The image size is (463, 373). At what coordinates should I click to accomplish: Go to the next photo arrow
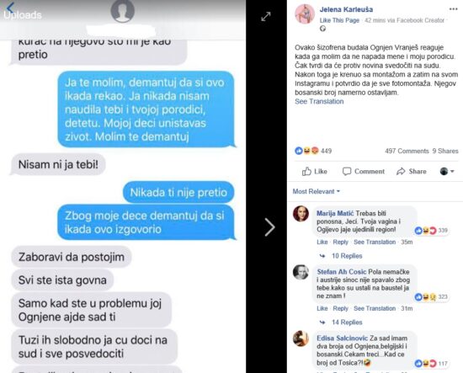pyautogui.click(x=269, y=227)
